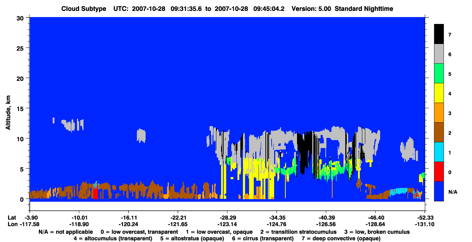Click start time '09:31:35.6' in title
Viewport: 472px width, 242px height.
click(x=187, y=8)
